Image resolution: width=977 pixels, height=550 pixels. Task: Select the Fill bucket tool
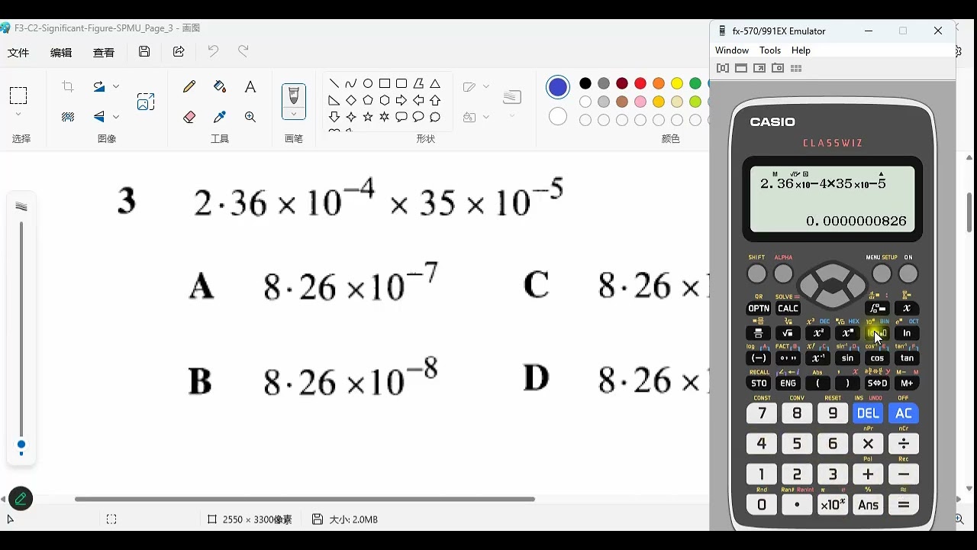[x=220, y=87]
